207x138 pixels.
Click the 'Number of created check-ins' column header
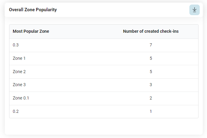click(x=151, y=31)
